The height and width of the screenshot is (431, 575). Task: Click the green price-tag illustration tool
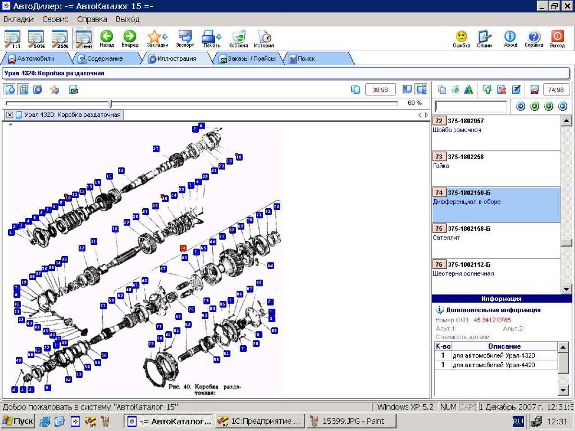[x=73, y=90]
